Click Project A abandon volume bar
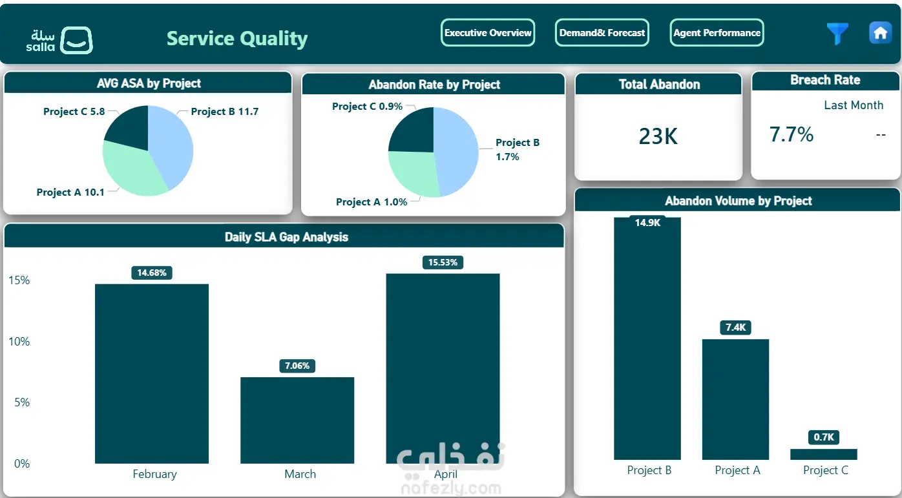This screenshot has height=498, width=902. pyautogui.click(x=735, y=399)
